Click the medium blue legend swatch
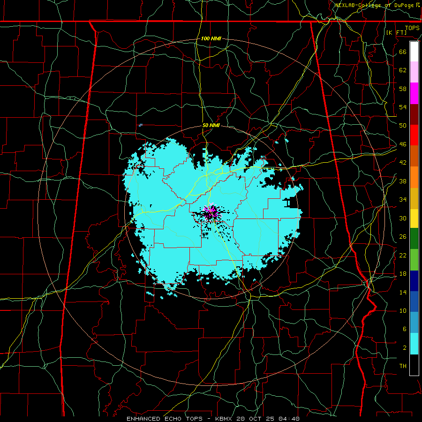The image size is (422, 422). (414, 301)
